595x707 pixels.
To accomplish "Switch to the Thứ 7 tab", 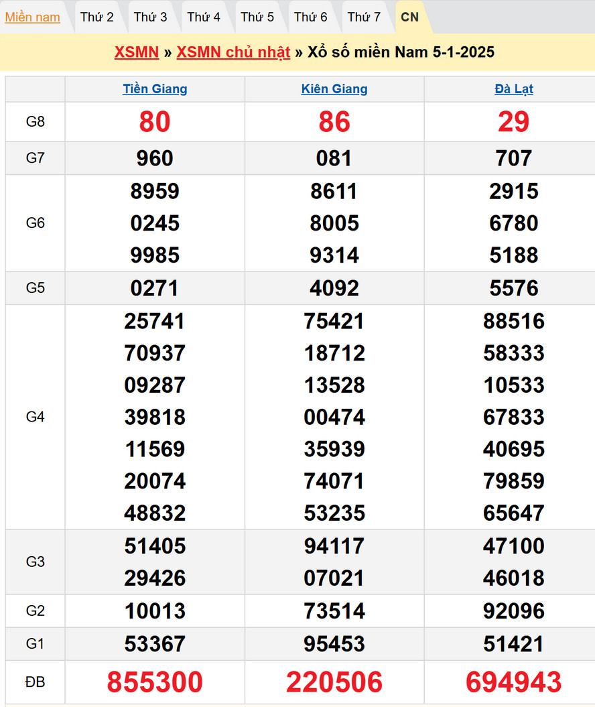I will point(364,17).
